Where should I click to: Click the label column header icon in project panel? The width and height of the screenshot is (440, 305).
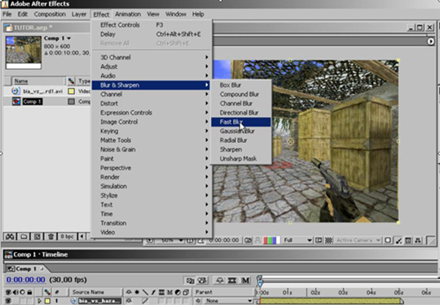[71, 81]
